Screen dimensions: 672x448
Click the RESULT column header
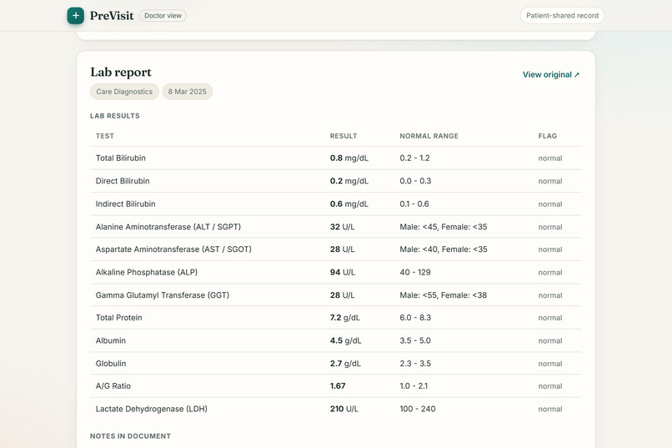344,136
